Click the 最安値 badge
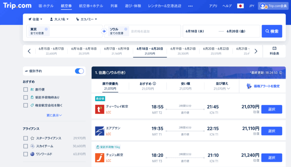Image resolution: width=291 pixels, height=167 pixels. click(100, 99)
